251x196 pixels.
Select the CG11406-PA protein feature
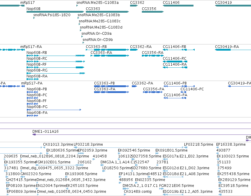[x=175, y=98]
